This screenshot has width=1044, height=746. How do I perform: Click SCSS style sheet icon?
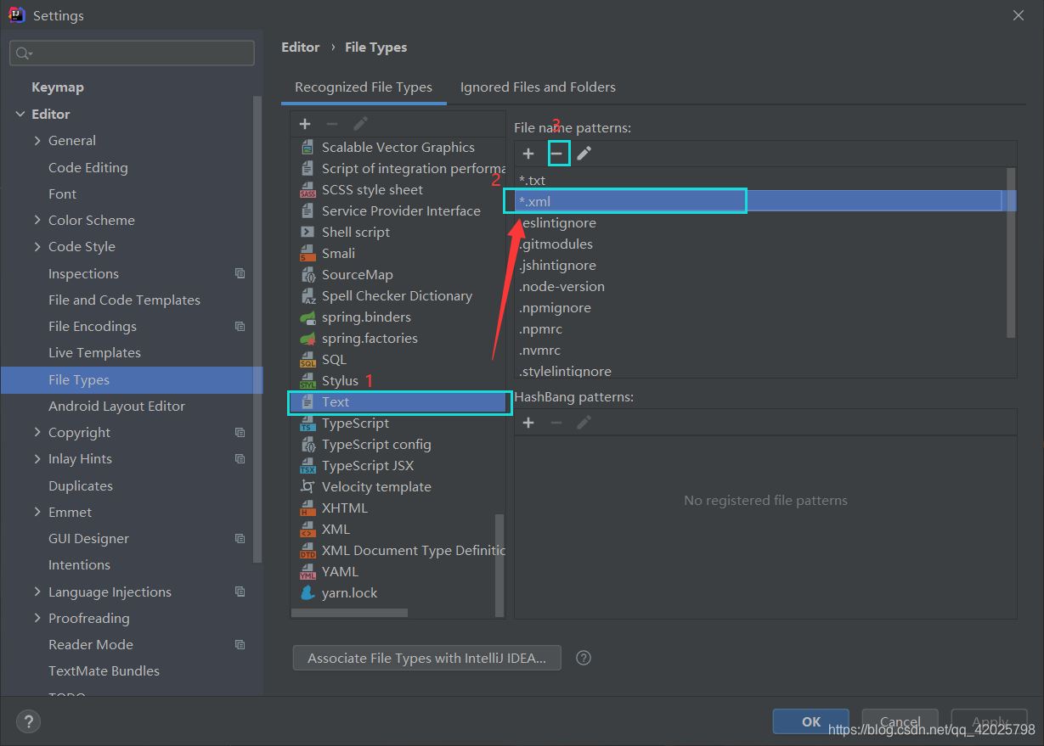(308, 190)
